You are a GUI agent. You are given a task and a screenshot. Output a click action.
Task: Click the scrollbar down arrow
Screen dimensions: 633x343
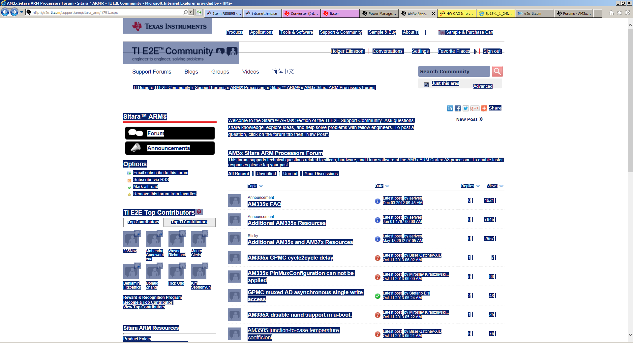pyautogui.click(x=630, y=334)
